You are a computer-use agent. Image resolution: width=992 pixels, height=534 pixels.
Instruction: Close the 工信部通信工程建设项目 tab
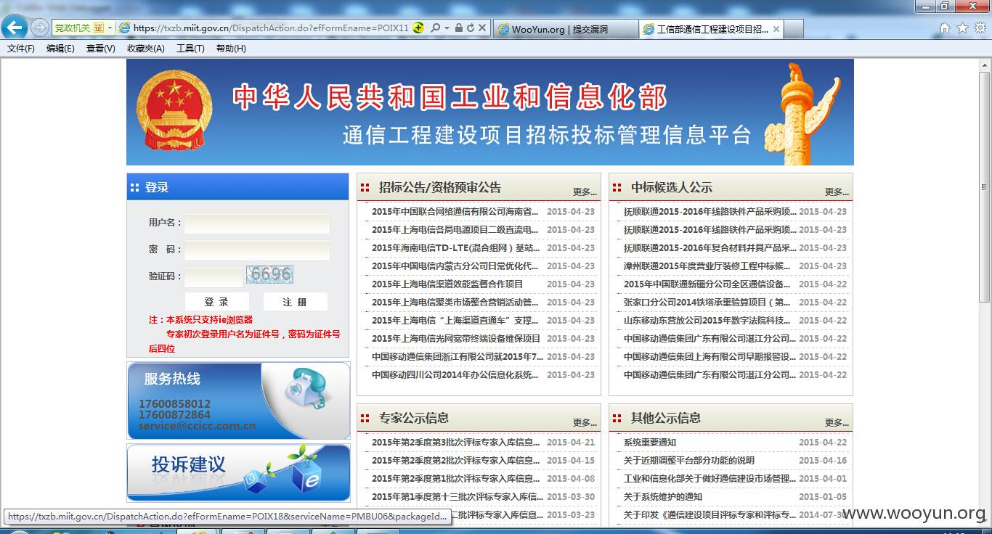[776, 29]
